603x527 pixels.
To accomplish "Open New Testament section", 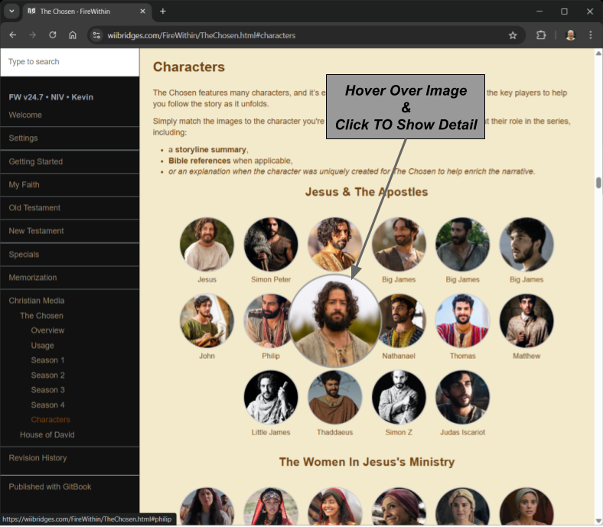I will pos(37,231).
